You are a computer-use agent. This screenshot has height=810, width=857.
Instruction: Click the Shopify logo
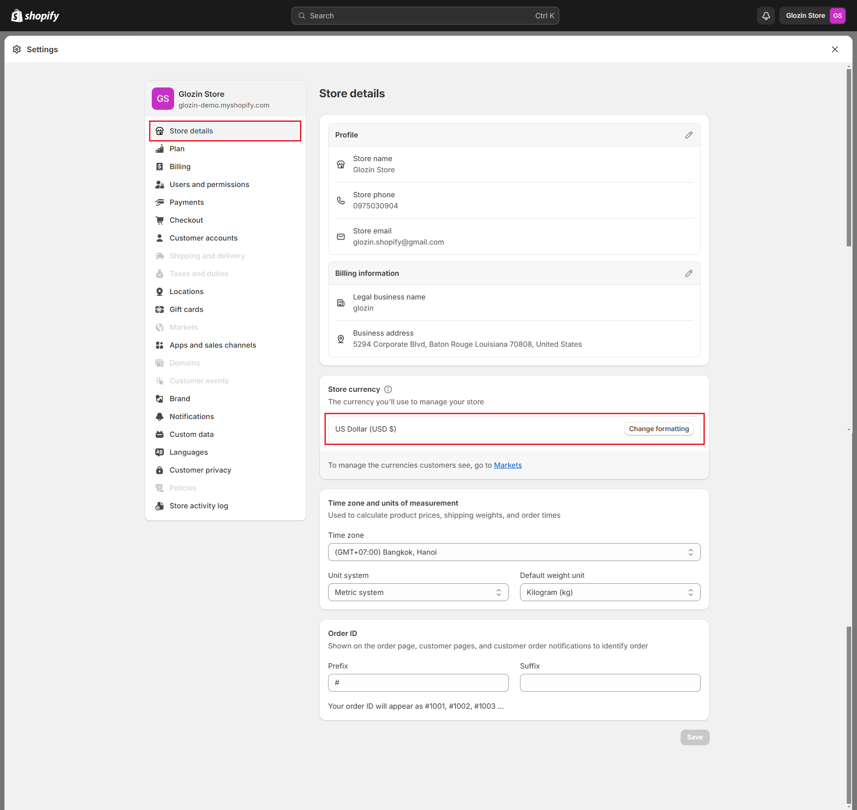point(35,16)
